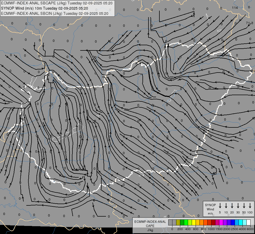Click the '30' speed label in wind legend
This screenshot has height=234, width=255.
click(238, 212)
